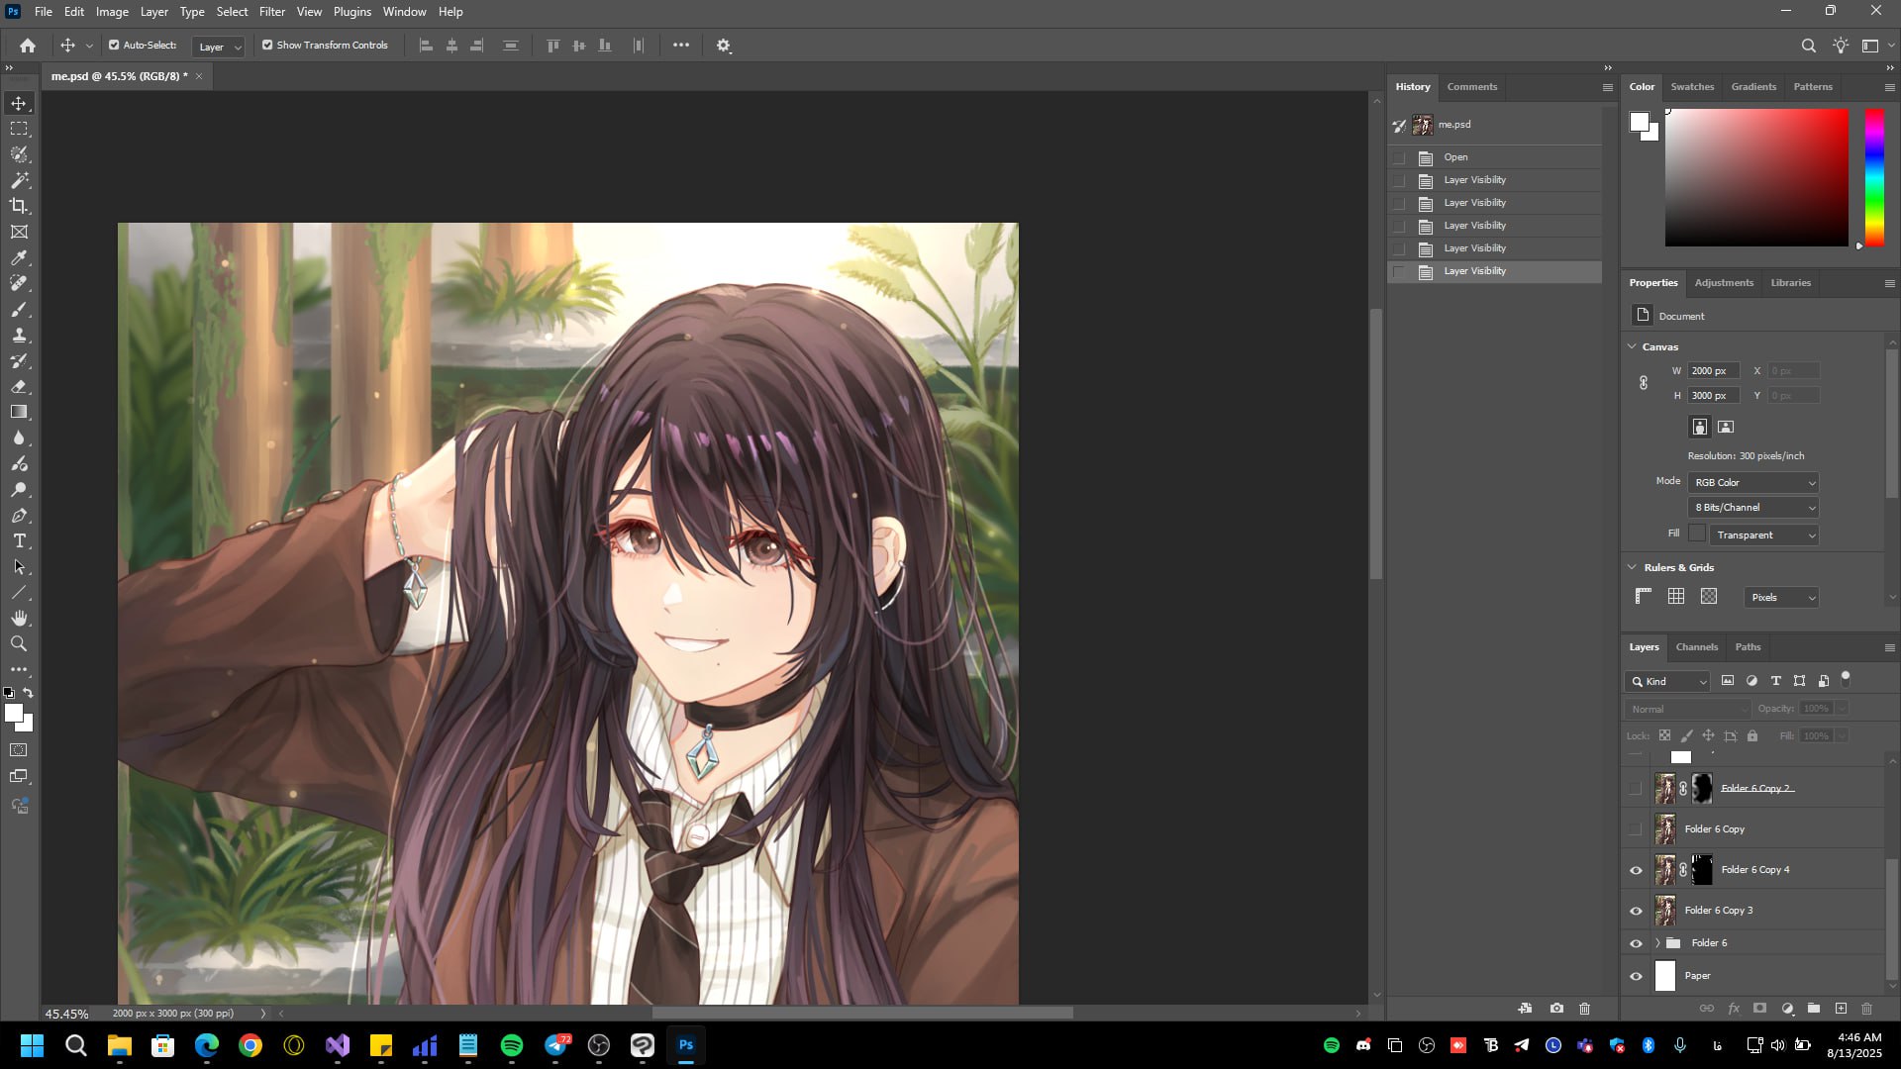Open the Transparent fill dropdown
This screenshot has width=1901, height=1069.
pos(1764,534)
